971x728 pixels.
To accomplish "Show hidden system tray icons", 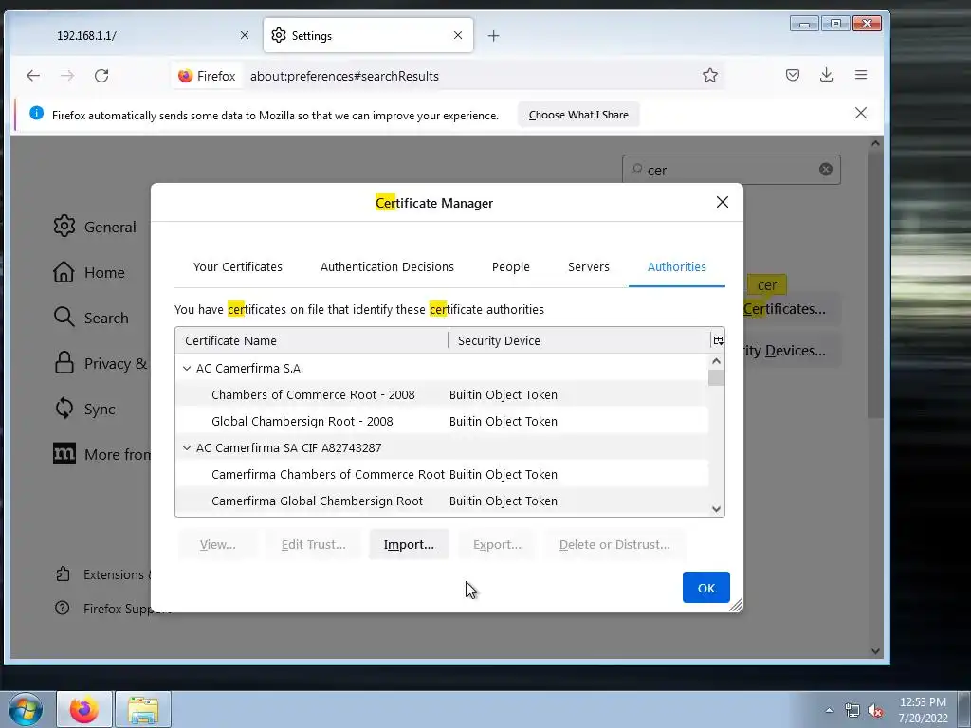I will point(829,711).
